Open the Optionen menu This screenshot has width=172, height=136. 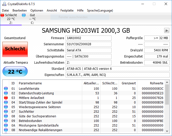(x=37, y=10)
